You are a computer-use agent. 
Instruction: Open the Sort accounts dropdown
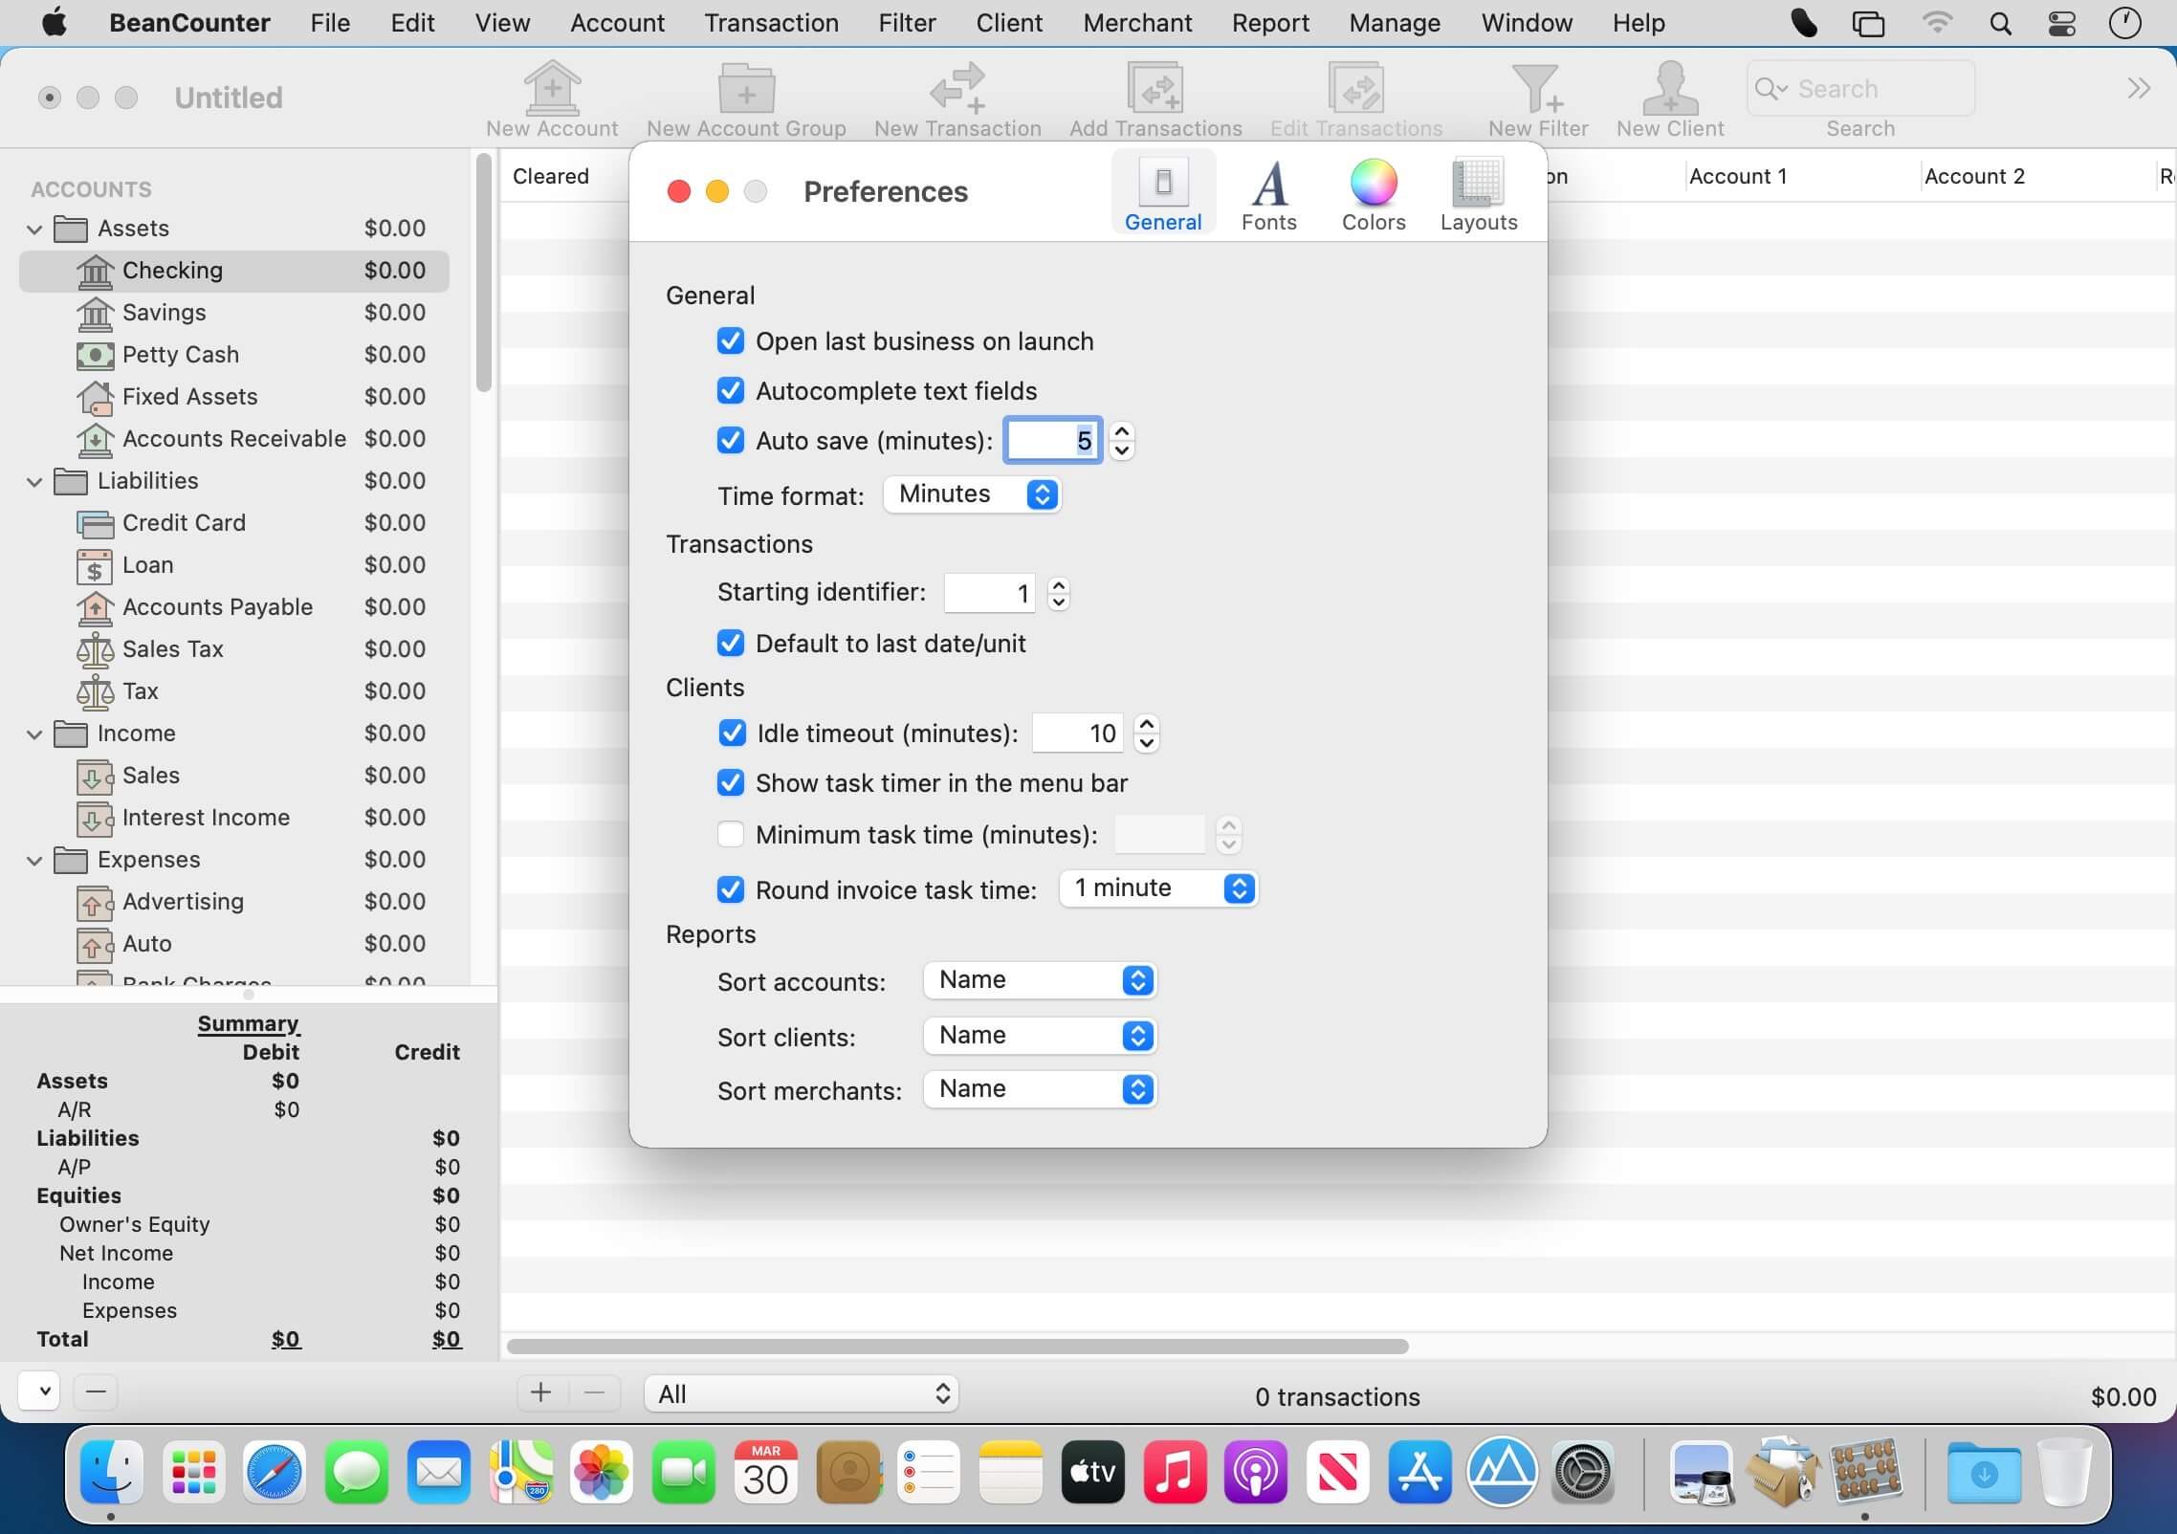[x=1040, y=980]
